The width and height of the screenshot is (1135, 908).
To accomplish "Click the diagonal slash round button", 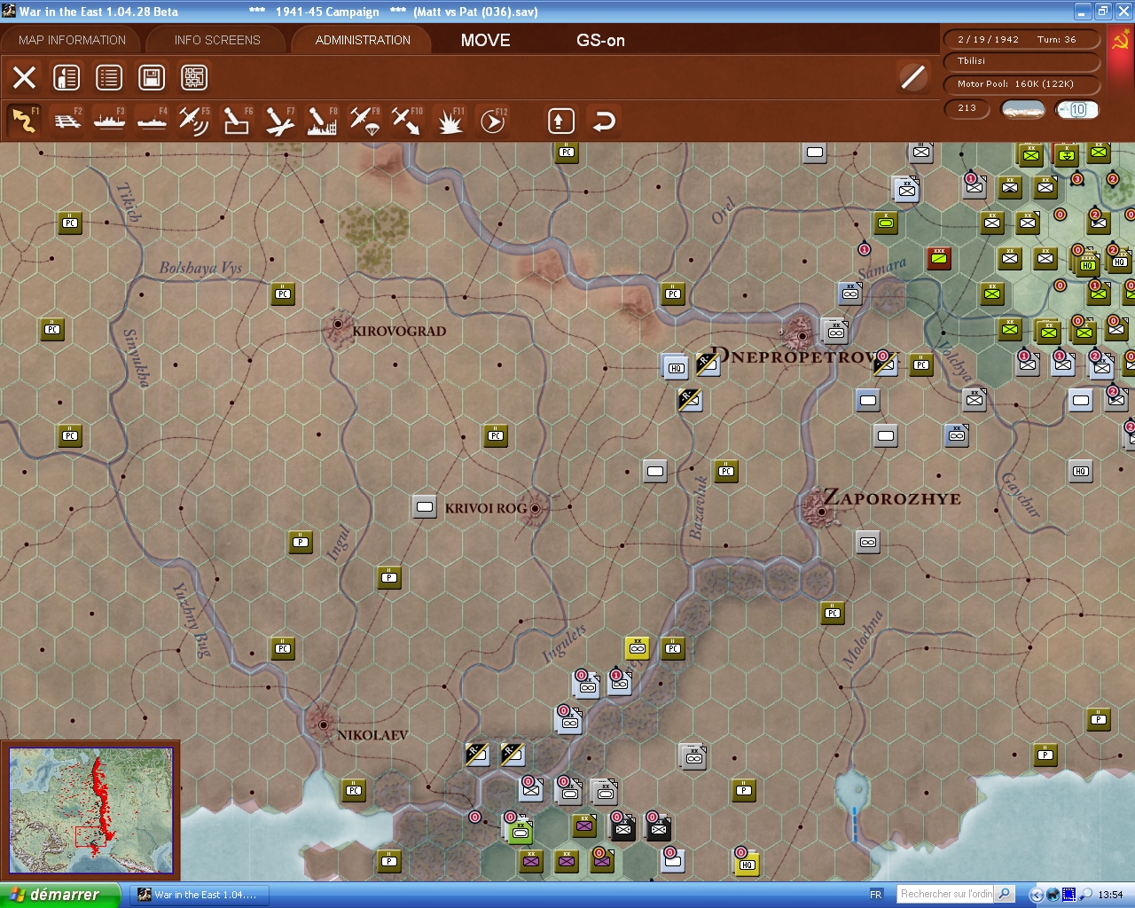I will [912, 77].
